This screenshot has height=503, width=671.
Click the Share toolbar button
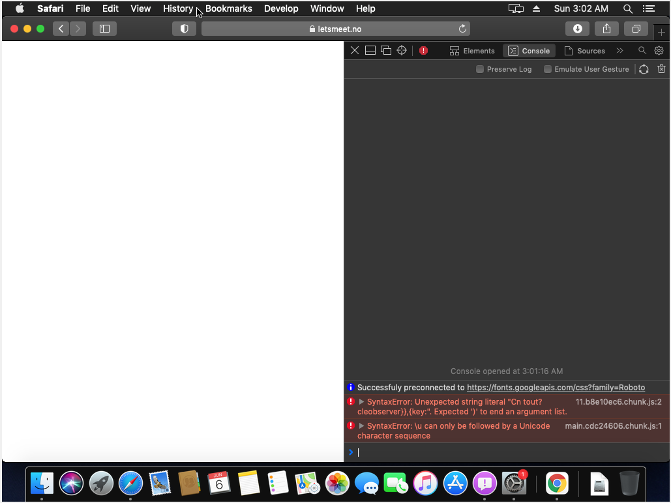pos(606,29)
